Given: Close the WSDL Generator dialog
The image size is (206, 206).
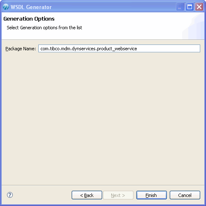Looking at the screenshot, I should [199, 7].
